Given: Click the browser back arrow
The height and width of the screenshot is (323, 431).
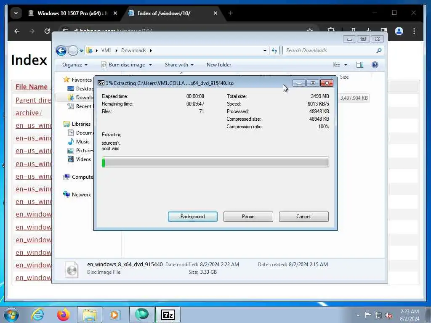Looking at the screenshot, I should click(x=17, y=31).
